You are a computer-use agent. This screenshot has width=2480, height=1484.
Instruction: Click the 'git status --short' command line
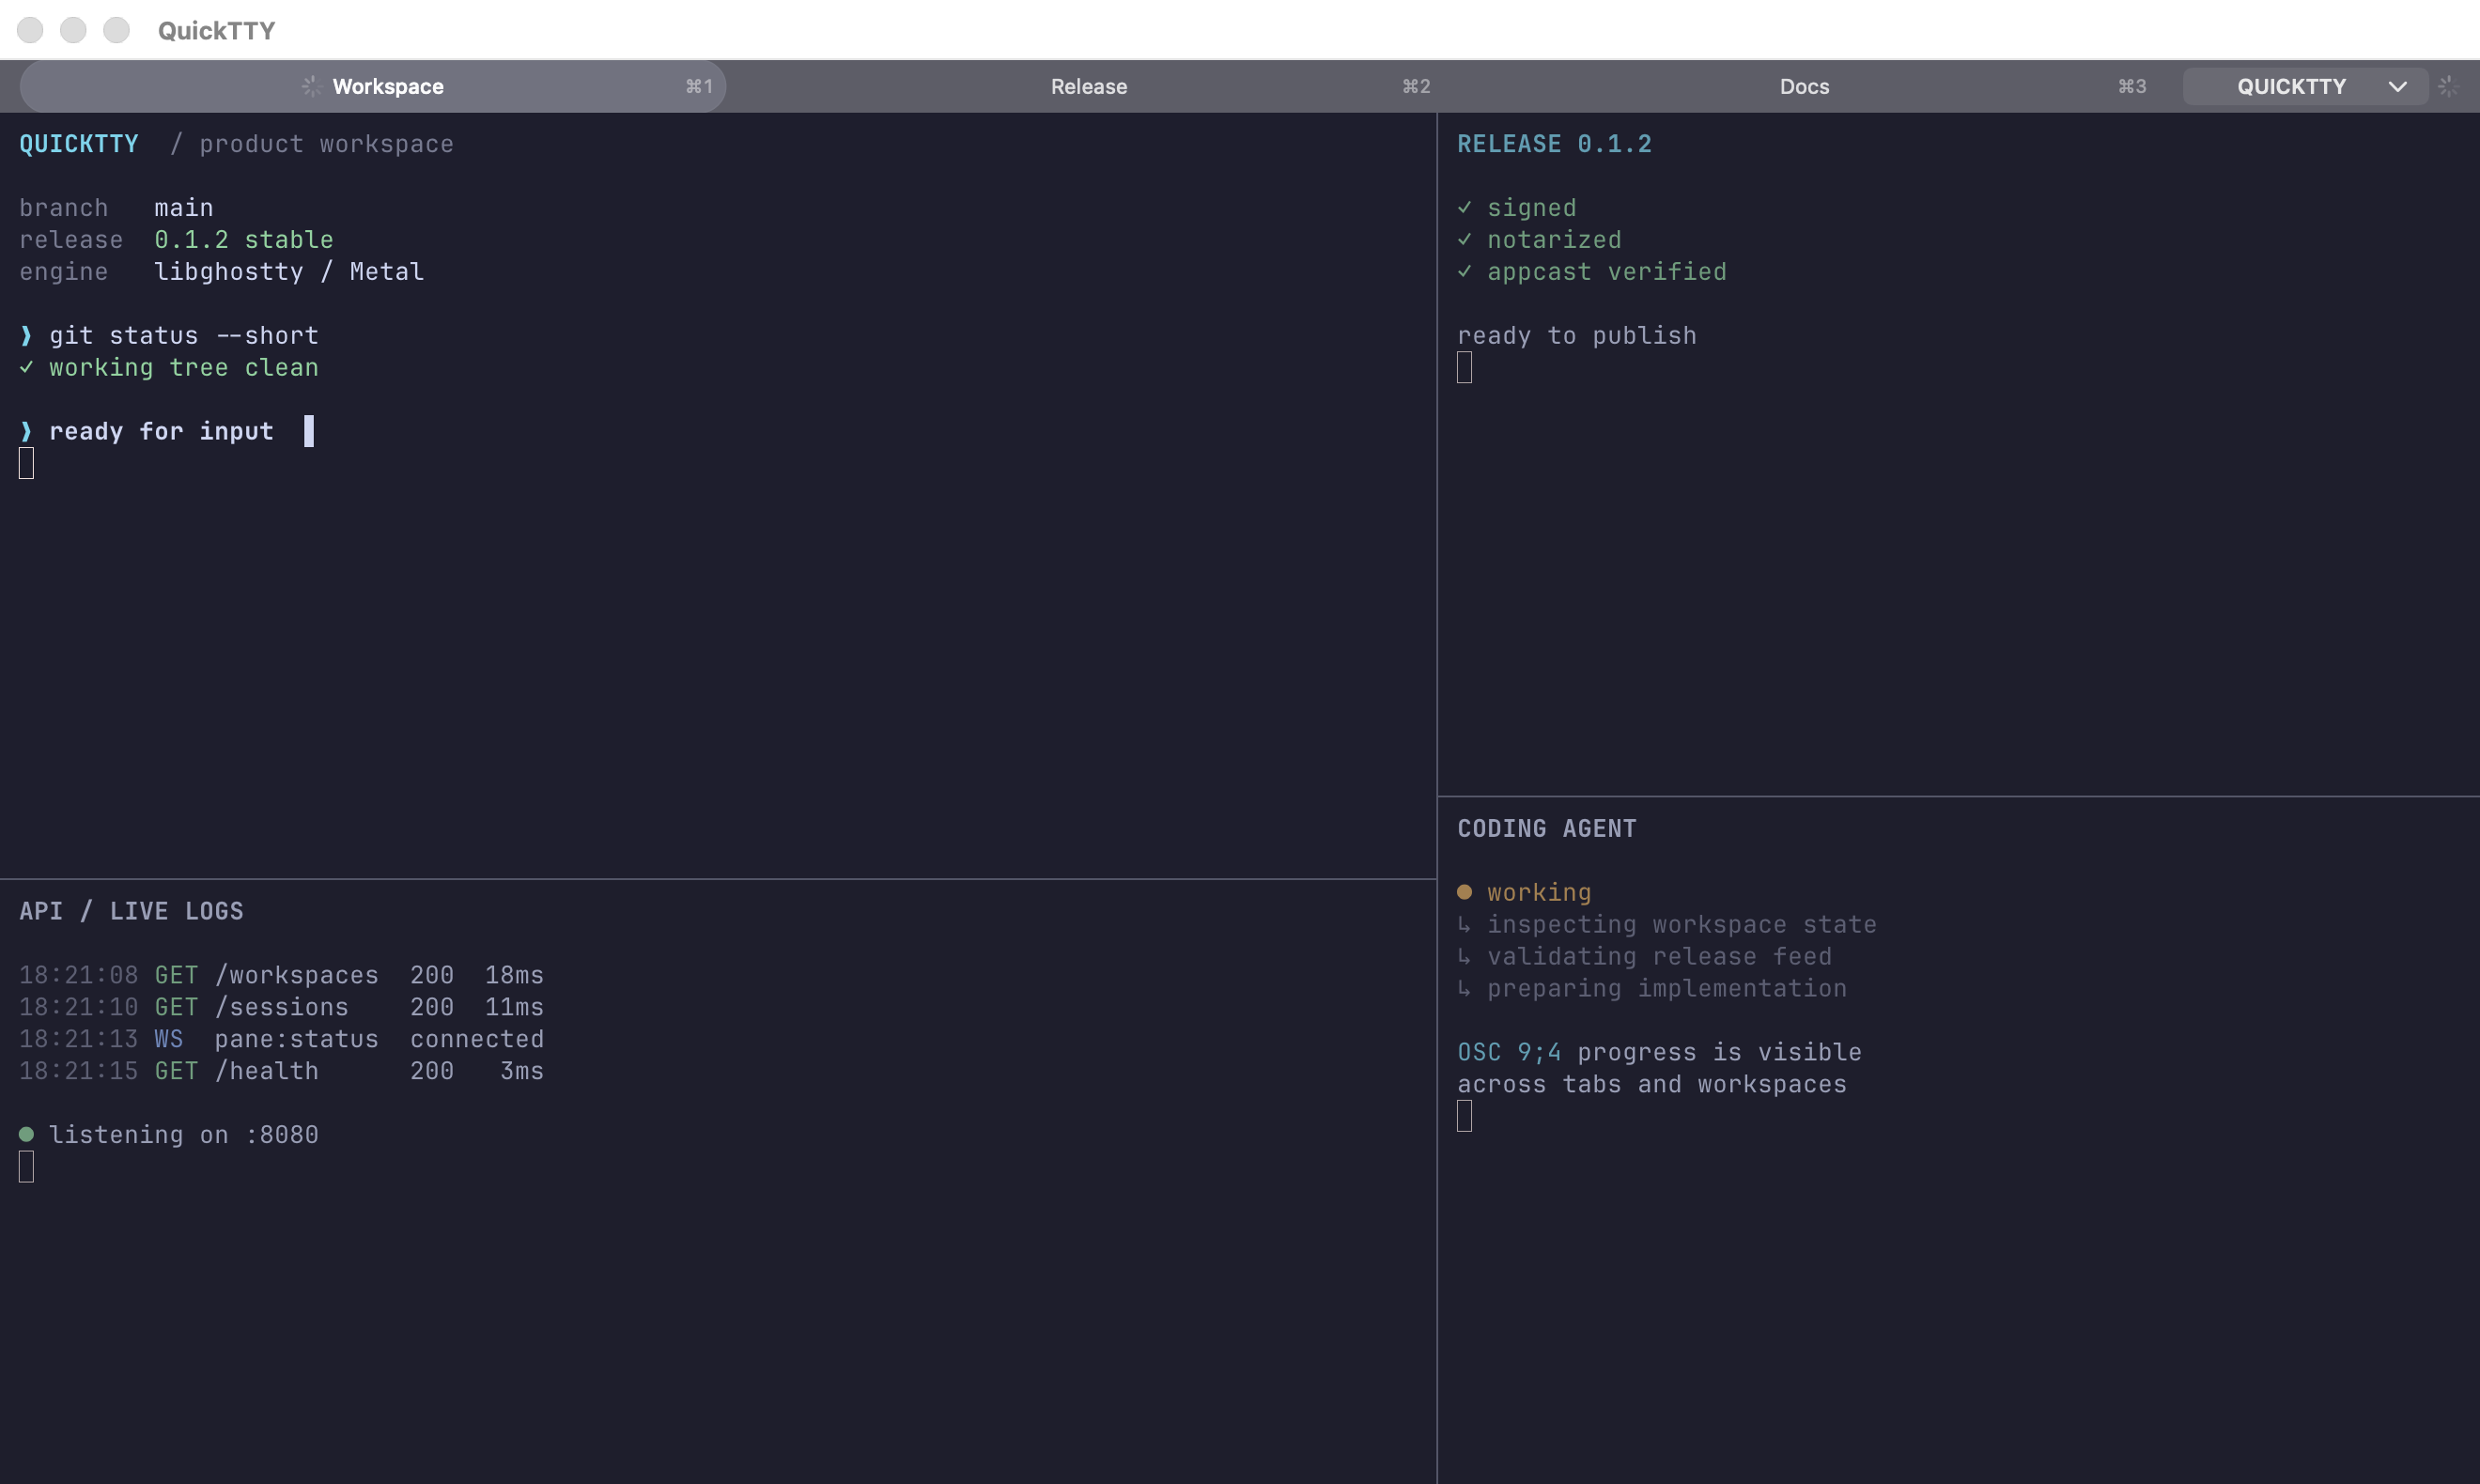coord(184,336)
